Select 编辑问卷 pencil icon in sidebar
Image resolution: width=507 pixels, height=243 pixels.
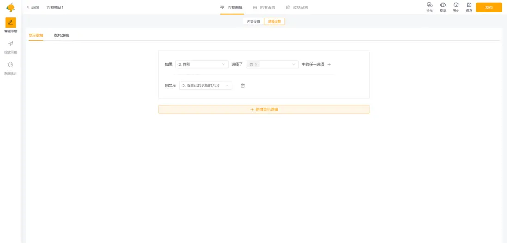(10, 22)
